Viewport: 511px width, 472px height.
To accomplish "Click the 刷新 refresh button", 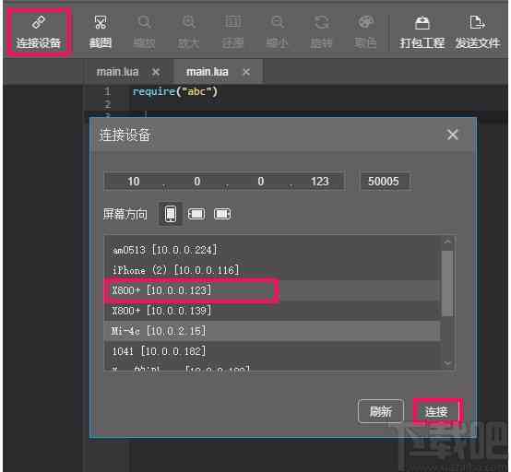I will (x=380, y=411).
